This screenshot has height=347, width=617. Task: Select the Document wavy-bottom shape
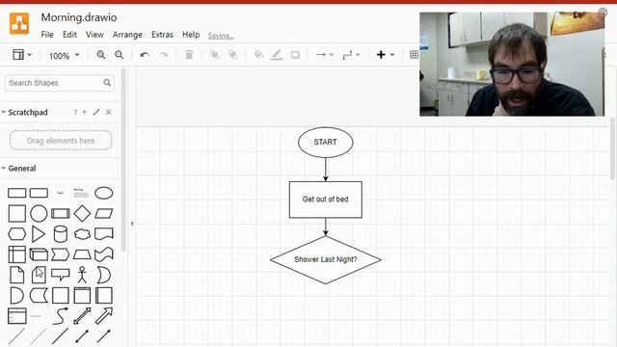tap(104, 233)
